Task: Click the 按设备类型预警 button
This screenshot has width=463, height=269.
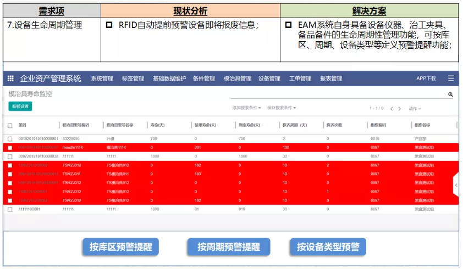Action: coord(328,247)
